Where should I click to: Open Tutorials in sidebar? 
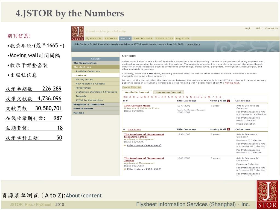pos(95,96)
